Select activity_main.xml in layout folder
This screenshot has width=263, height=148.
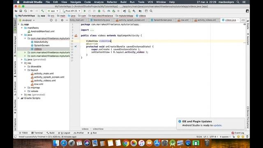(44, 74)
